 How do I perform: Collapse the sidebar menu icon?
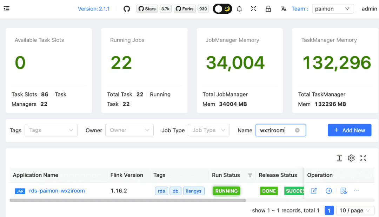click(x=6, y=9)
